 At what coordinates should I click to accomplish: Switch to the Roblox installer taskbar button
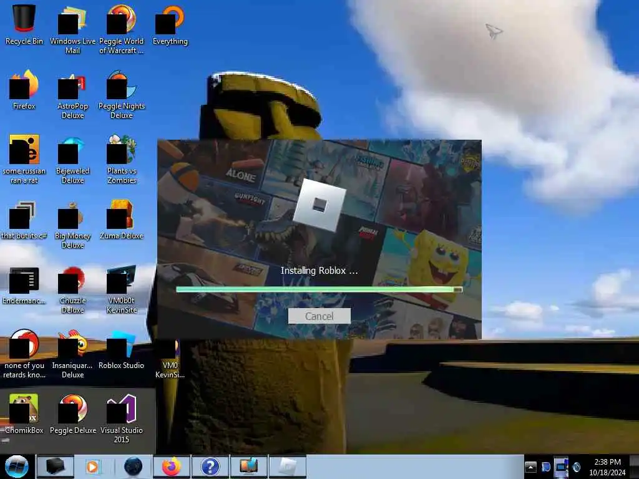(x=288, y=467)
